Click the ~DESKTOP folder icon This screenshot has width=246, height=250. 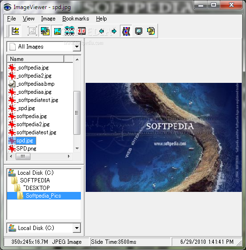click(17, 188)
